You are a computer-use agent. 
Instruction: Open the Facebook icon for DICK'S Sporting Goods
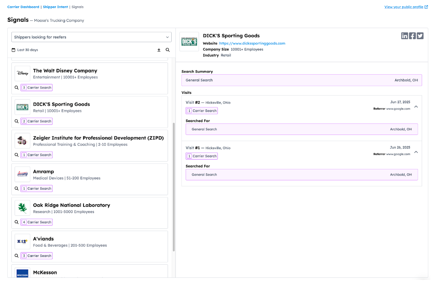[x=412, y=36]
